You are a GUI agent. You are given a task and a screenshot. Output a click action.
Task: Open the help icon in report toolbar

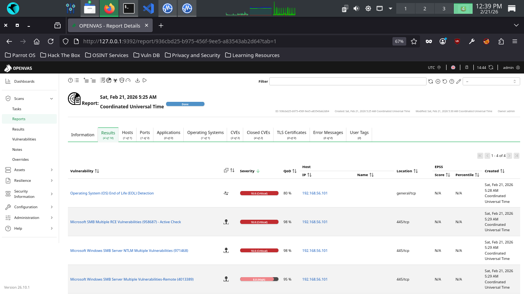coord(71,80)
